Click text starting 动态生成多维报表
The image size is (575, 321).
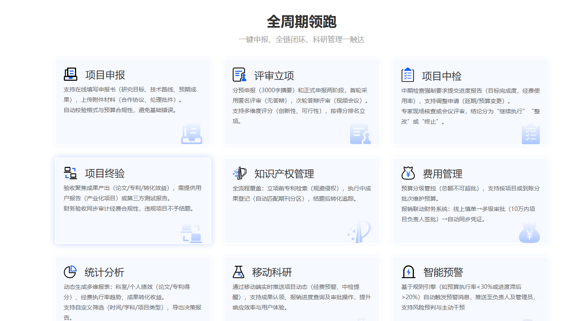127,292
